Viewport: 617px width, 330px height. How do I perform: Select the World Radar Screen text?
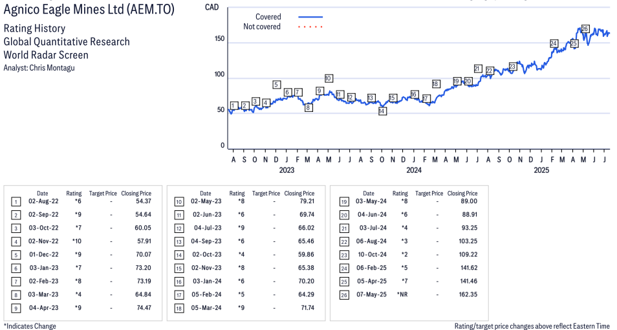tap(46, 55)
